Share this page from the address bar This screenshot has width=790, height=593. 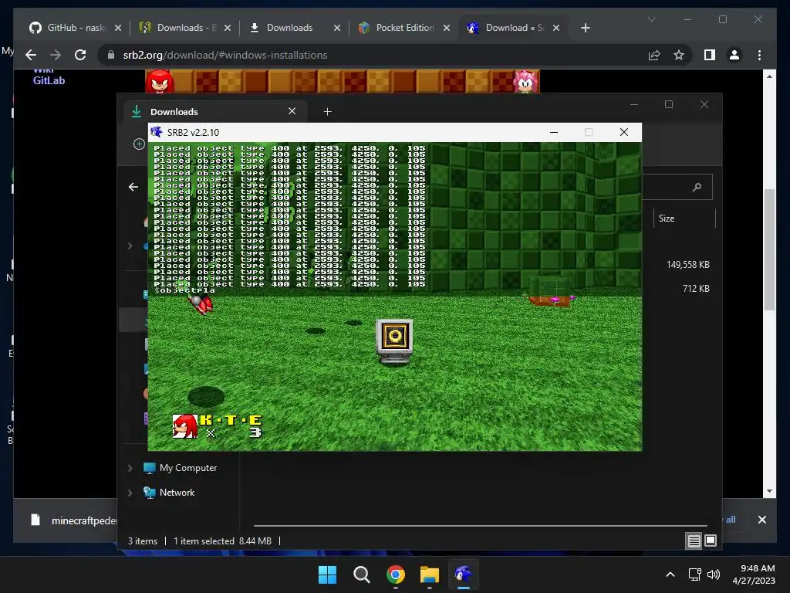coord(654,55)
